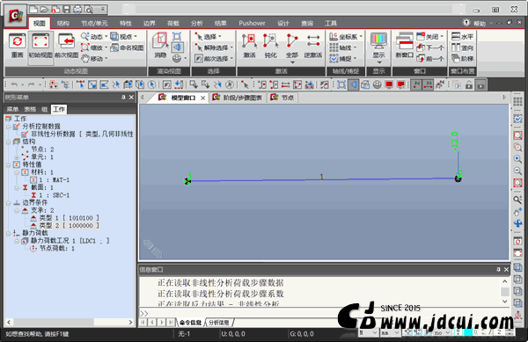The height and width of the screenshot is (342, 528).
Task: Open the 动态 dropdown arrow
Action: [106, 36]
